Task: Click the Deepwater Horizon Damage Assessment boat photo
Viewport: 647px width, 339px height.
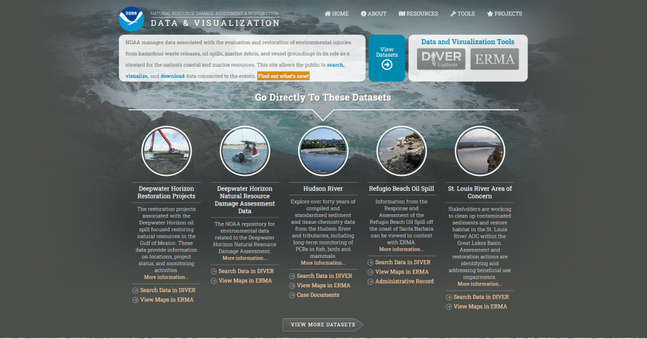Action: [245, 151]
